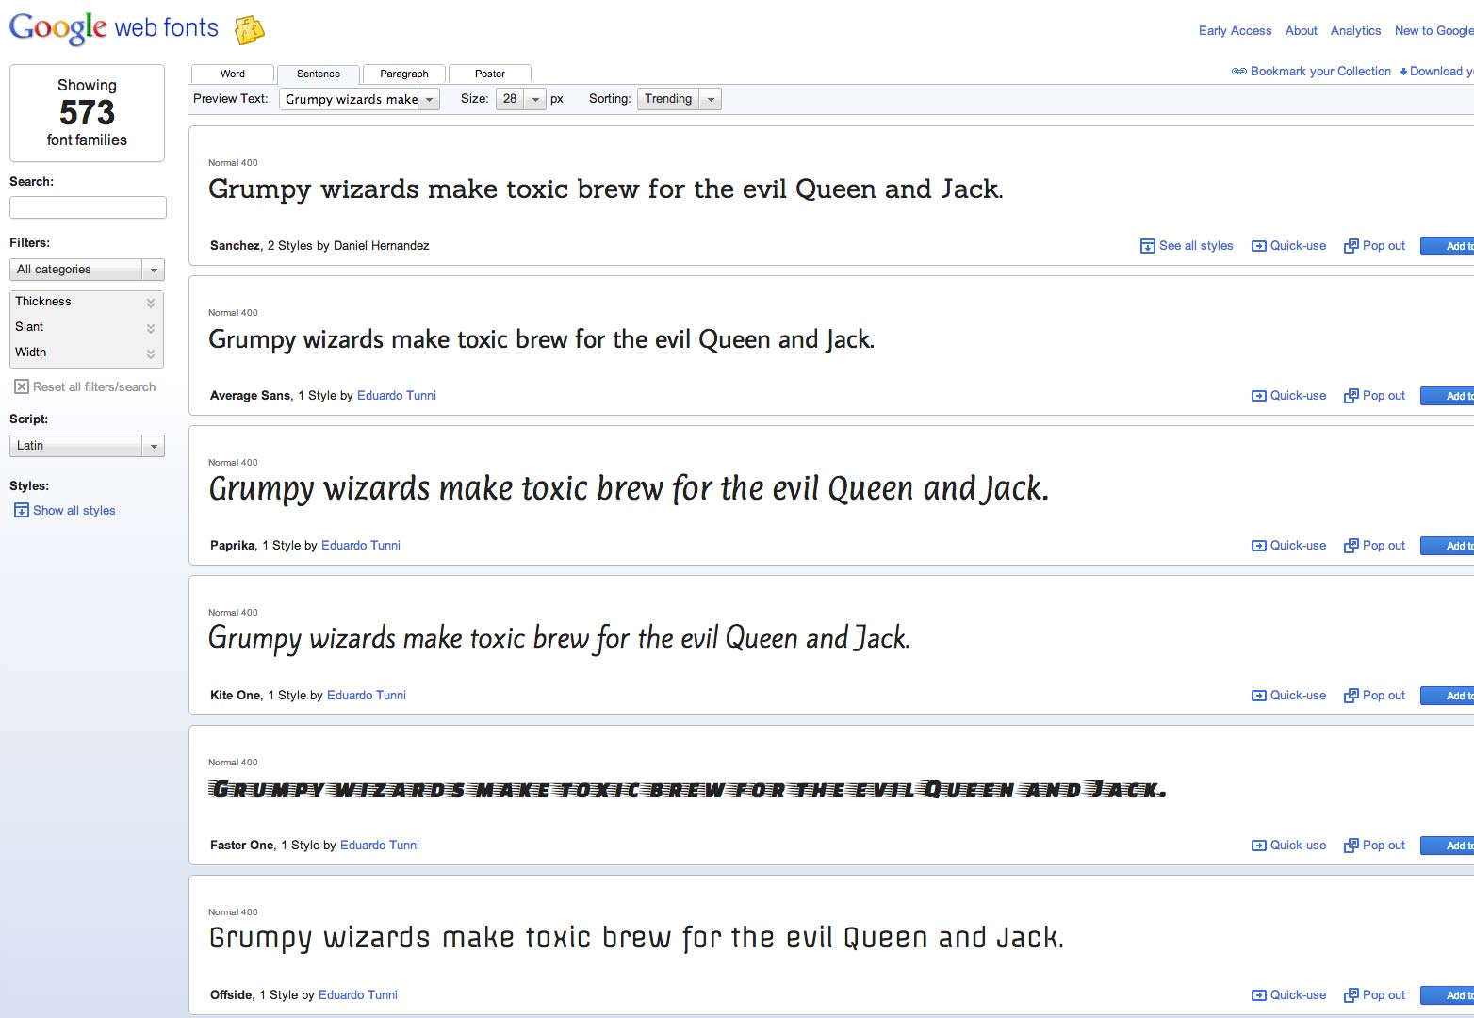
Task: Add Faster One to collection
Action: pyautogui.click(x=1448, y=846)
